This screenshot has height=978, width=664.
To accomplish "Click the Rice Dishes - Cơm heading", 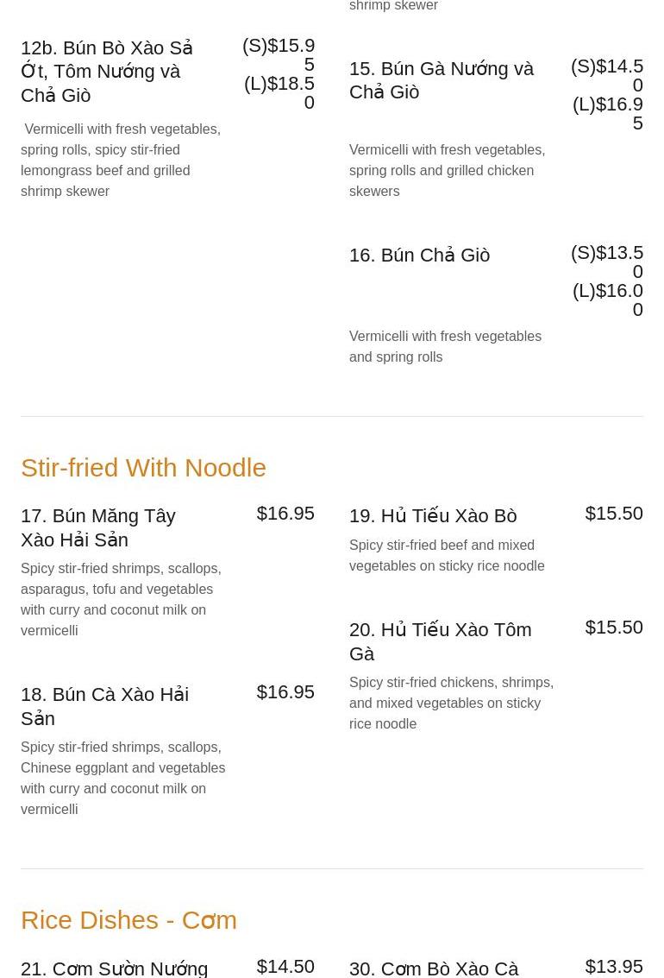I will (128, 920).
